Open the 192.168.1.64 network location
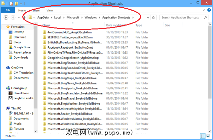This screenshot has width=213, height=140. click(x=23, y=114)
